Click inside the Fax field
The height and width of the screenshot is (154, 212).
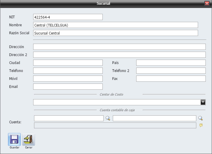click(x=171, y=79)
